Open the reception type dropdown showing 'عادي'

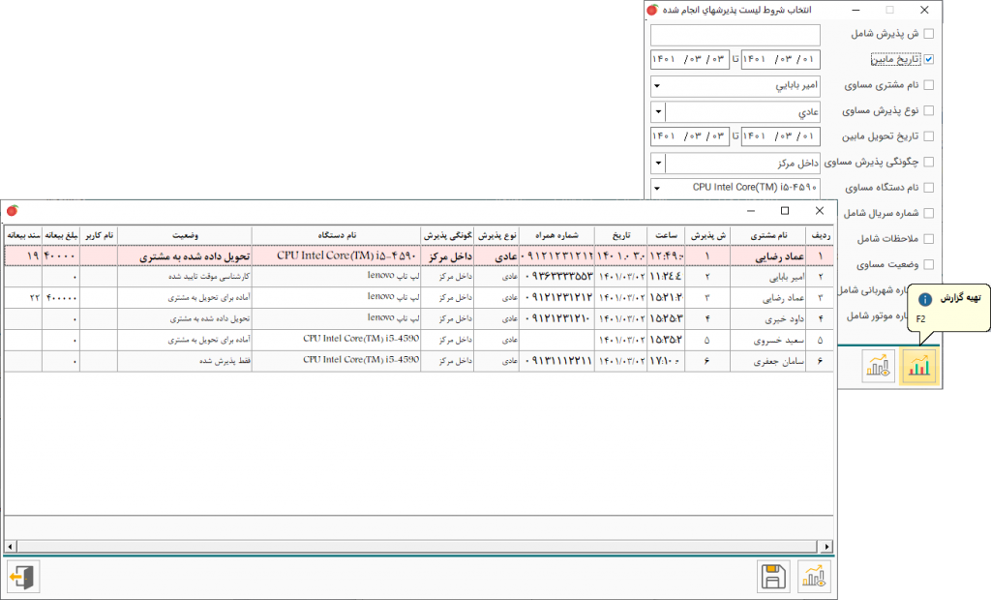(x=658, y=112)
